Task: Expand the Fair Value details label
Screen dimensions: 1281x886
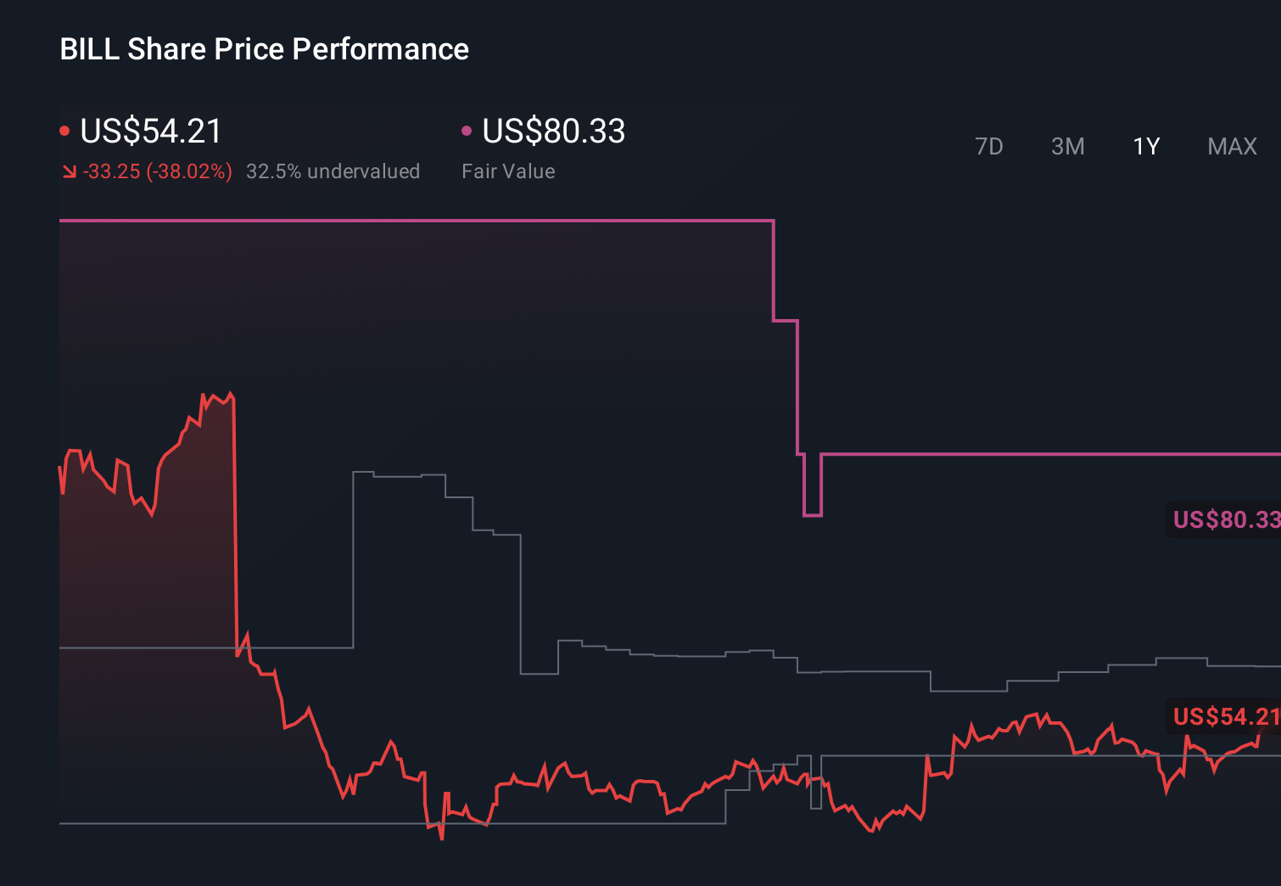Action: point(507,171)
